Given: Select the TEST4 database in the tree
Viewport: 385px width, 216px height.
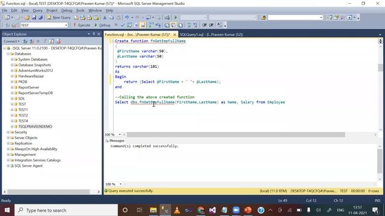Looking at the screenshot, I should [x=23, y=121].
